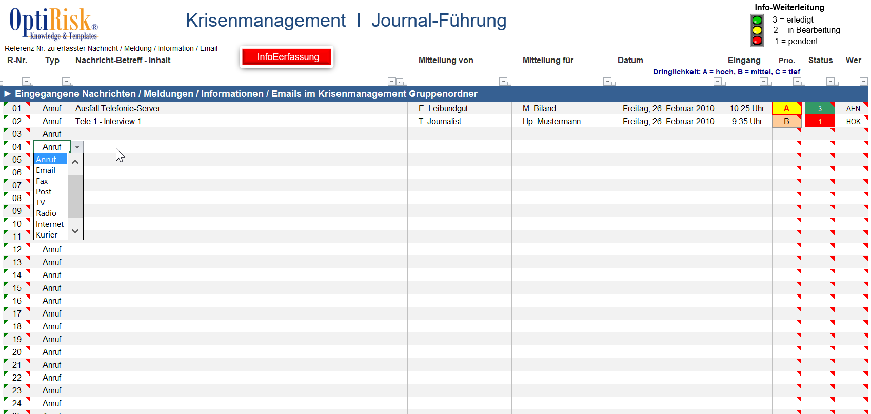Click the traffic light icon
871x414 pixels.
(757, 30)
